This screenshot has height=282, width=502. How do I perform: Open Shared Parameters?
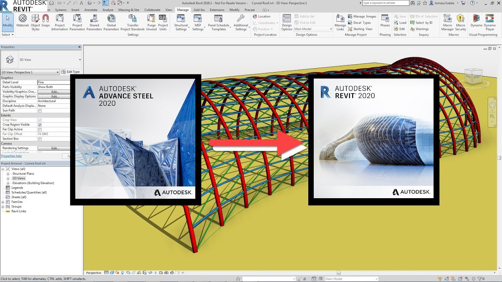[94, 22]
